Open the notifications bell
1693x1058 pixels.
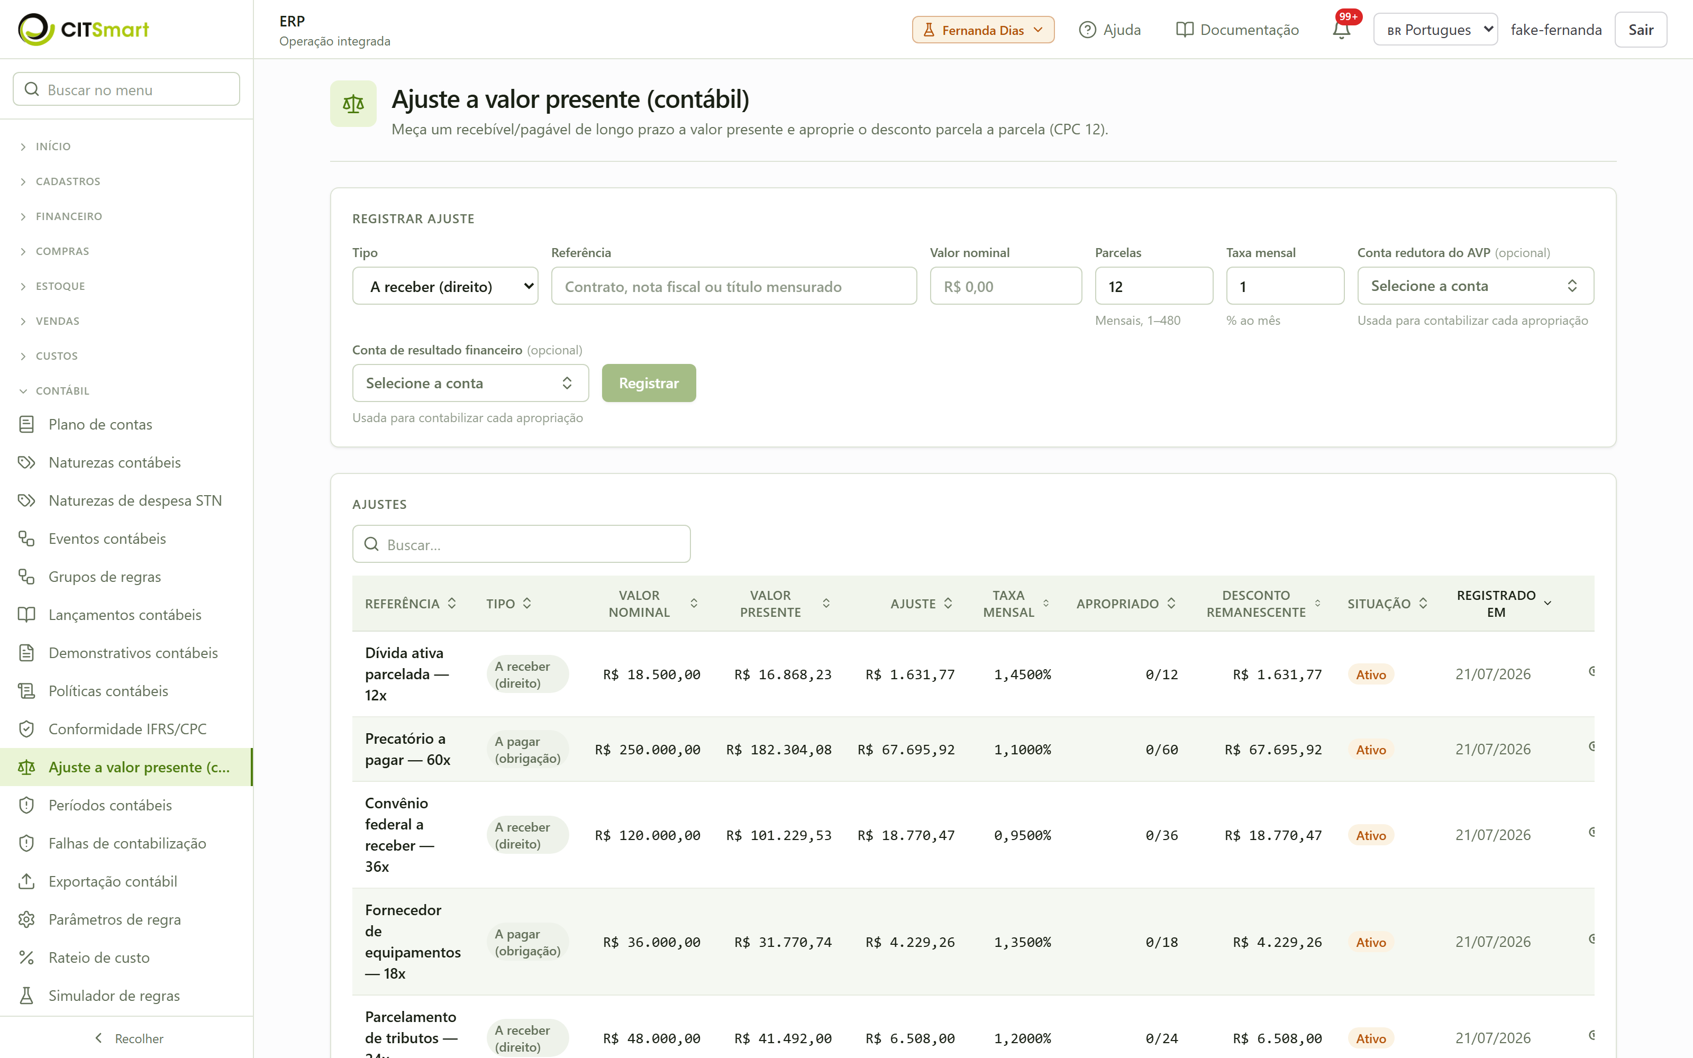point(1341,30)
